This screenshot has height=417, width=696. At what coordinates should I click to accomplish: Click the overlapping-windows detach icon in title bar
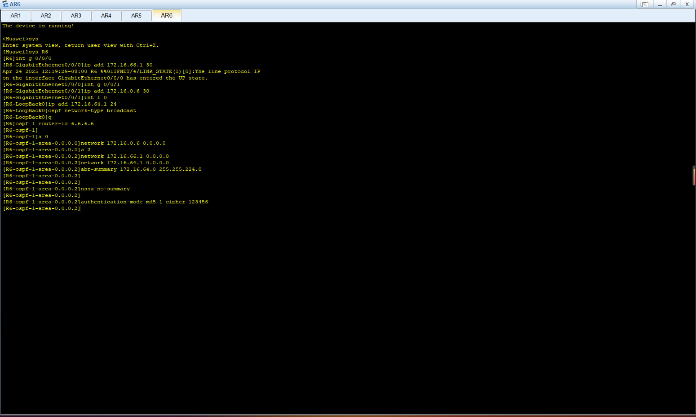[644, 4]
